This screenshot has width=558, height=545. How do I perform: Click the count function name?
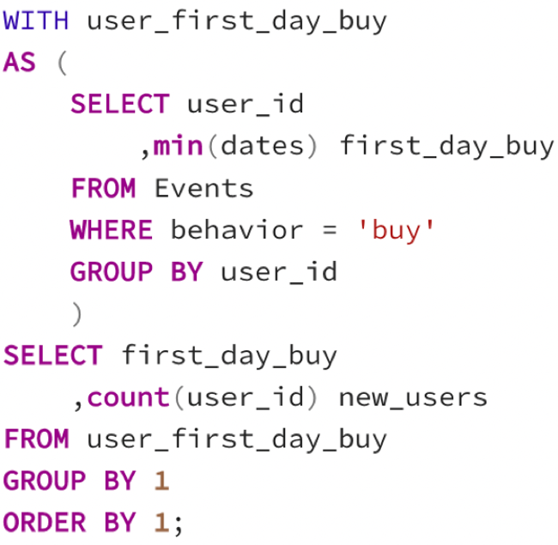click(129, 397)
